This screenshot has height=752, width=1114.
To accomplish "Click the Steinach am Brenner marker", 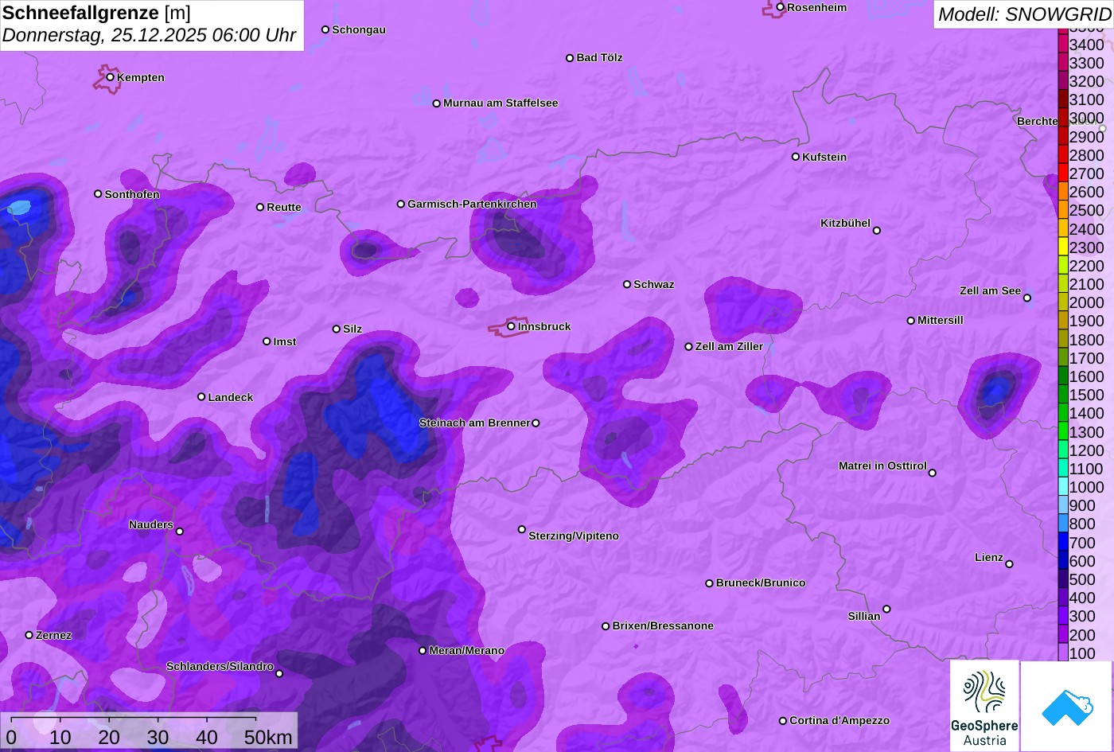I will coord(536,423).
